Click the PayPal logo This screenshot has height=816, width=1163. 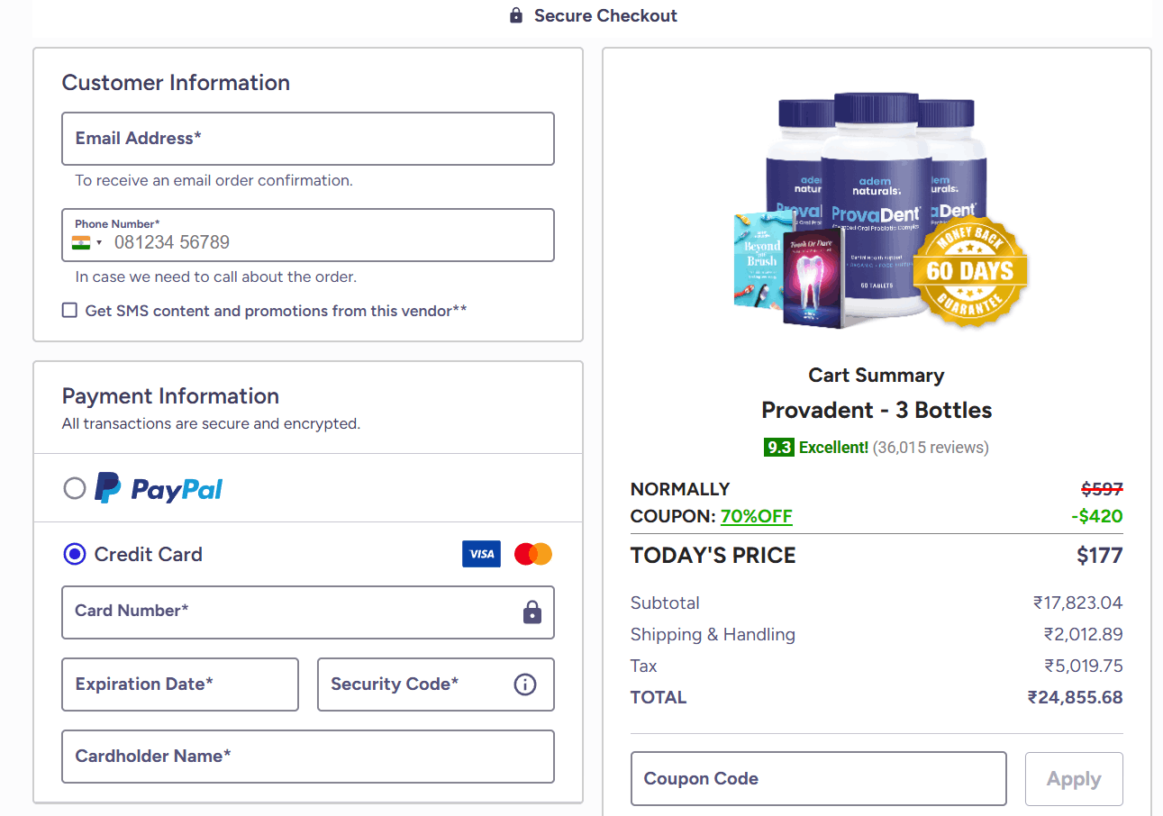click(159, 488)
